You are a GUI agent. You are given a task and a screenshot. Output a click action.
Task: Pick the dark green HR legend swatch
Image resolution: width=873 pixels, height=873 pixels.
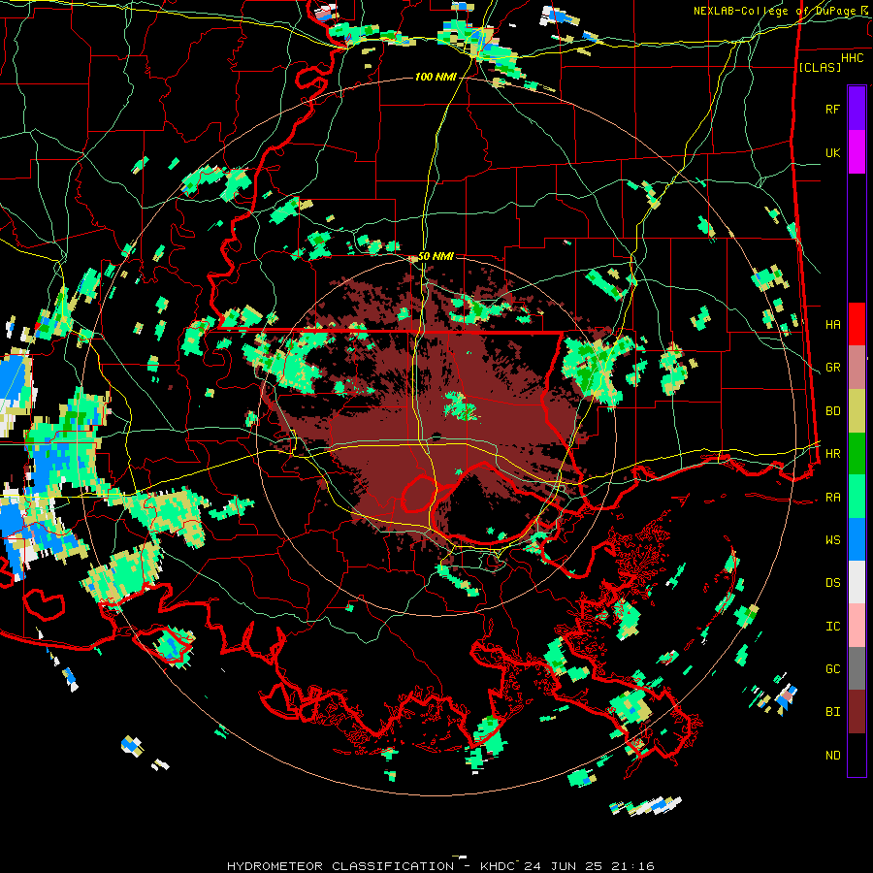click(x=857, y=454)
